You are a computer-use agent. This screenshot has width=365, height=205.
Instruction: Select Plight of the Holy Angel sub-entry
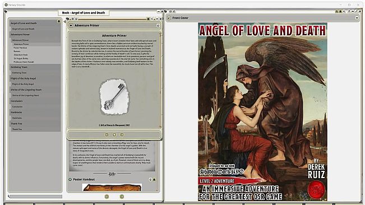[23, 84]
